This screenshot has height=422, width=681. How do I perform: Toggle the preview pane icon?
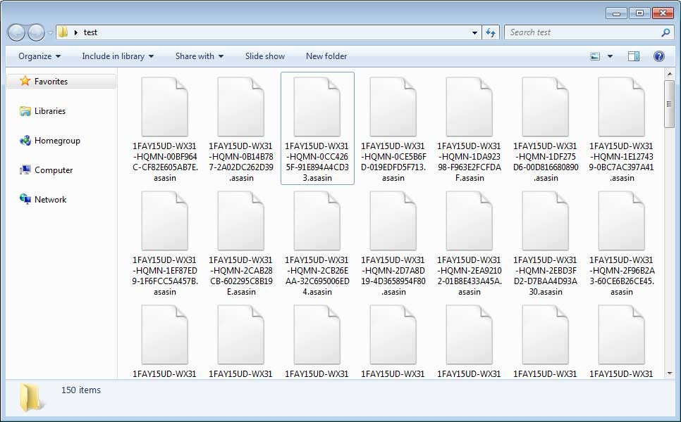tap(634, 56)
